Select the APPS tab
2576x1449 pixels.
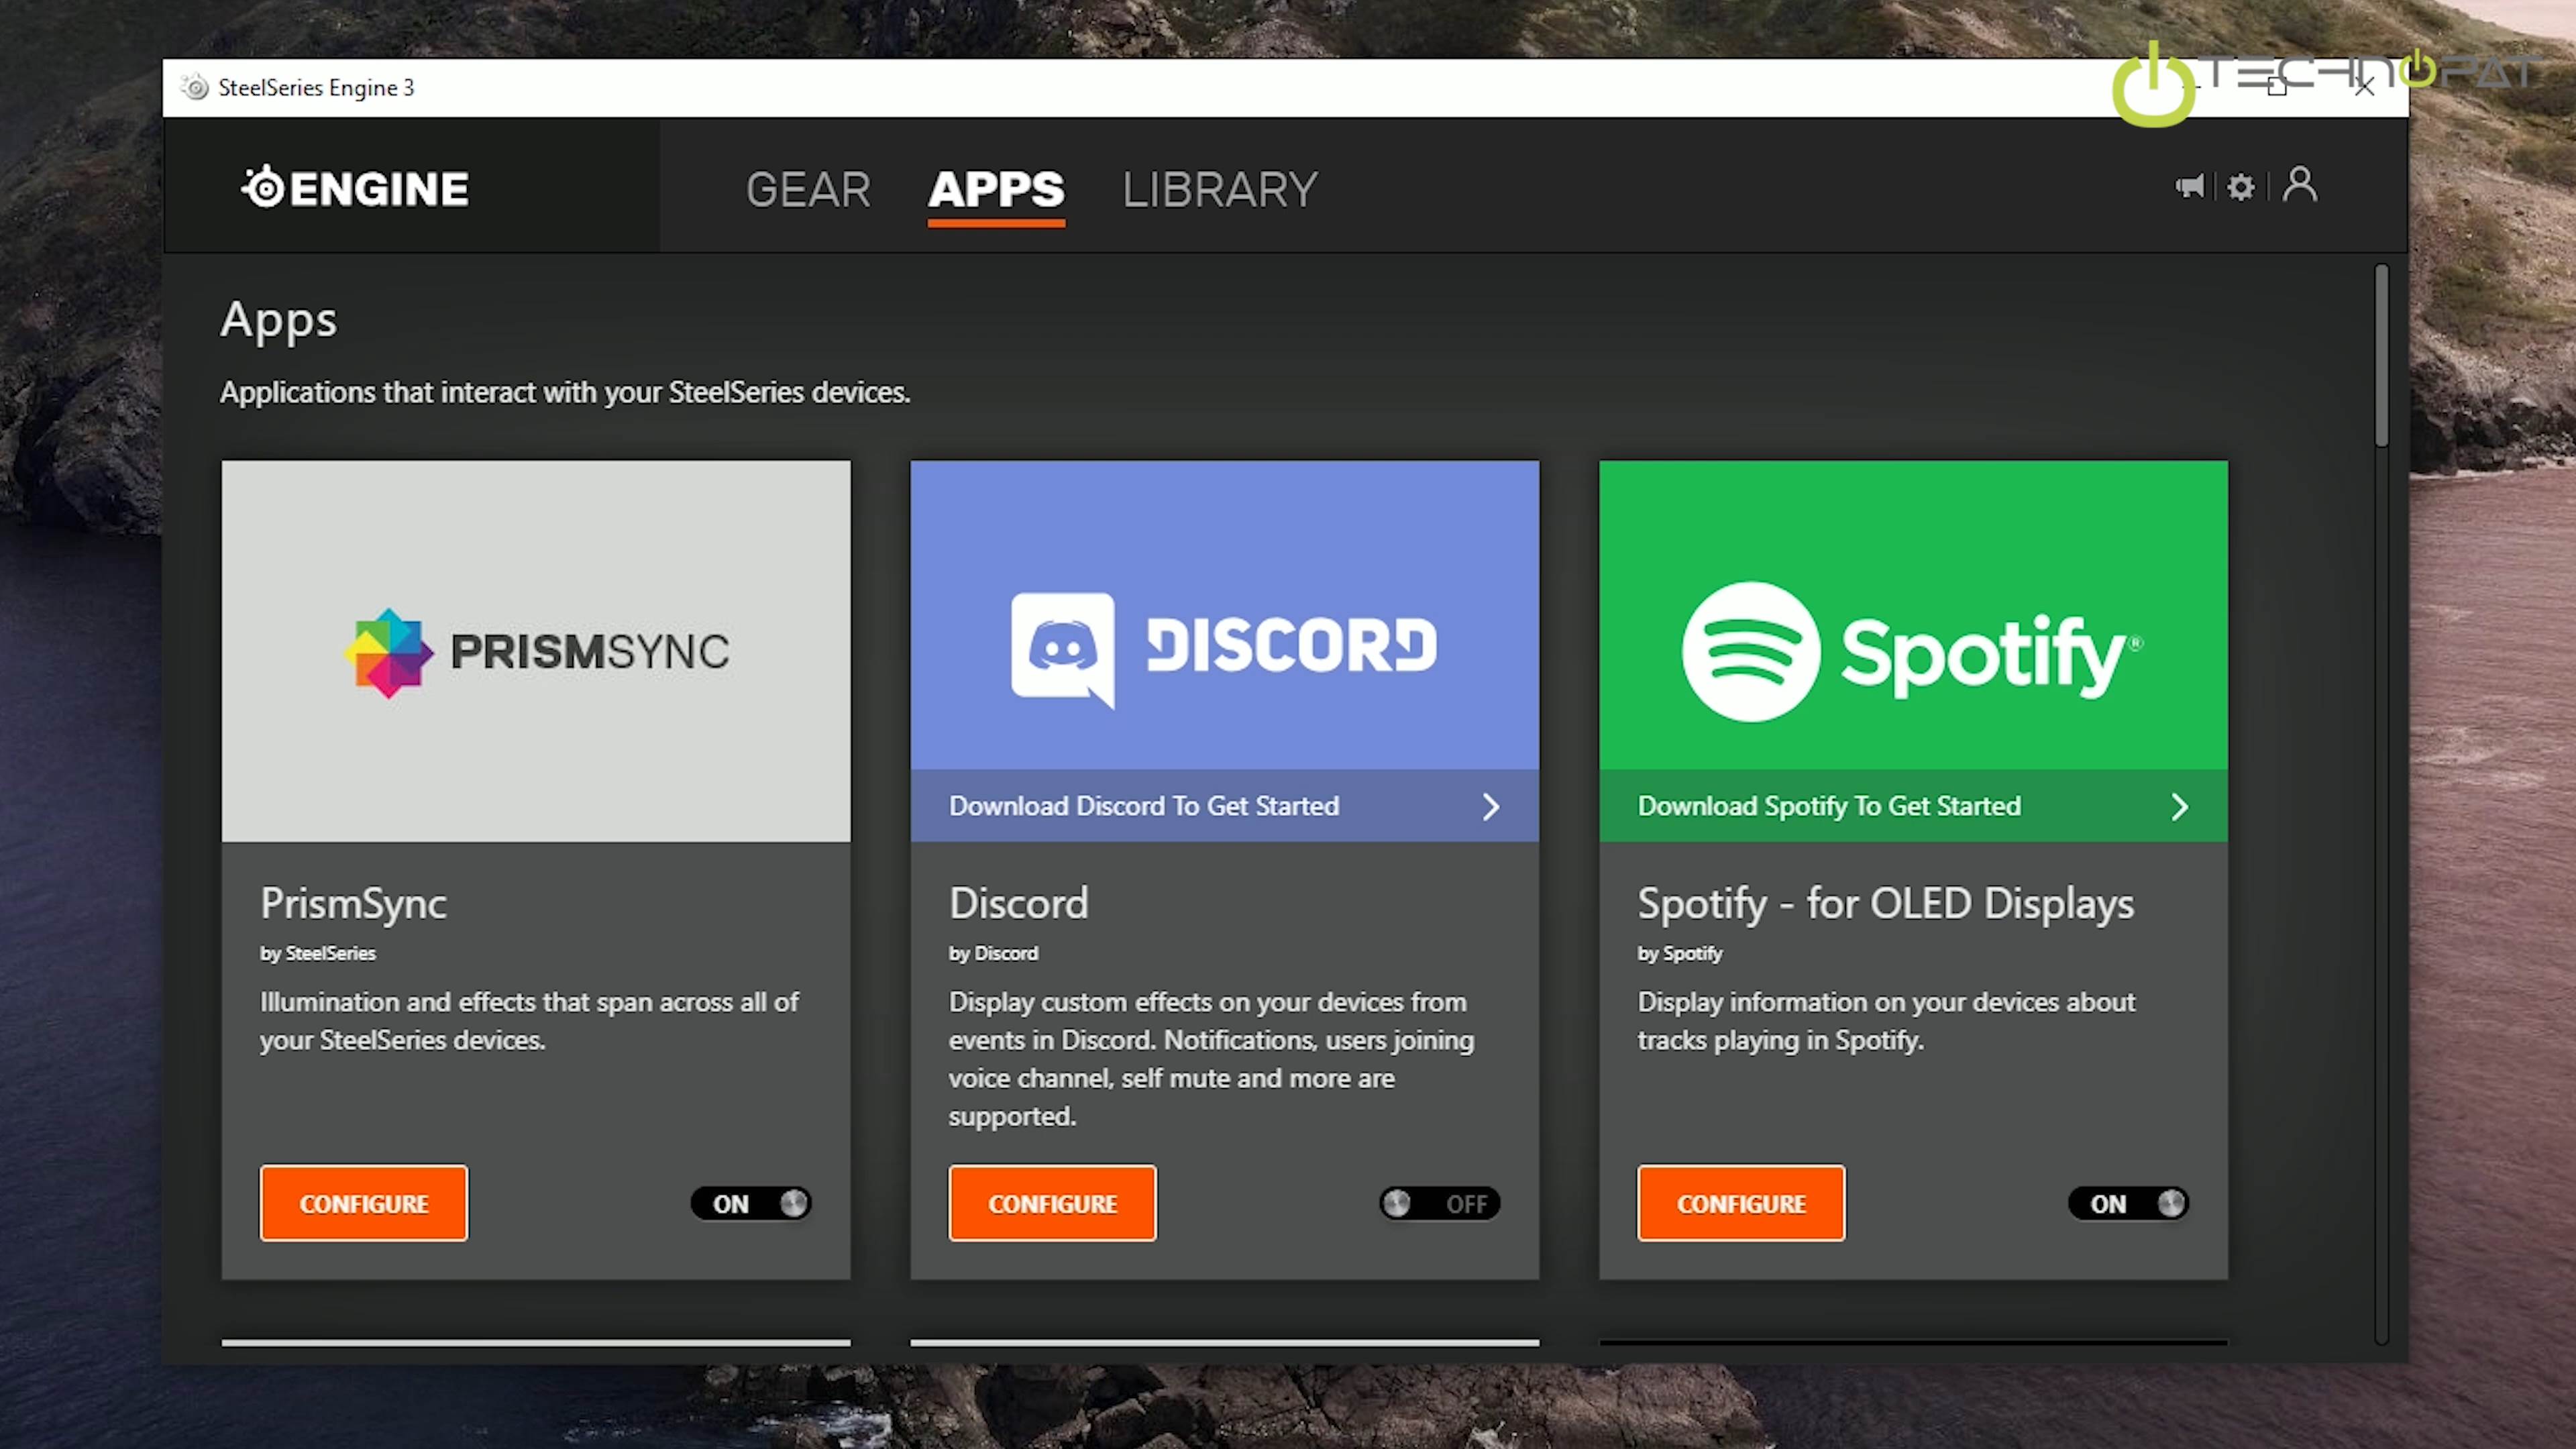point(996,189)
